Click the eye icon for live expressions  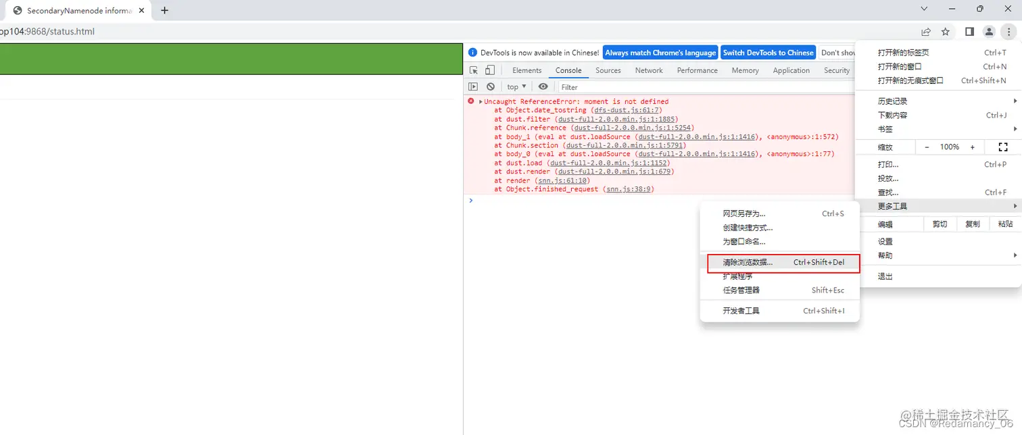[x=543, y=86]
